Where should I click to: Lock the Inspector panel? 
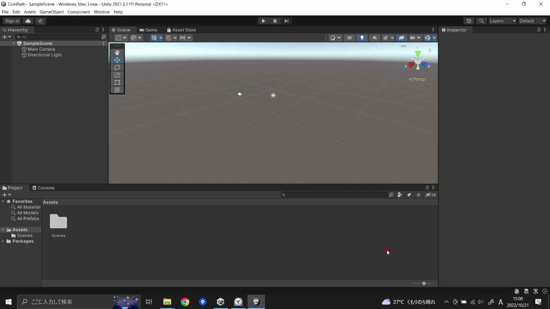(x=539, y=30)
